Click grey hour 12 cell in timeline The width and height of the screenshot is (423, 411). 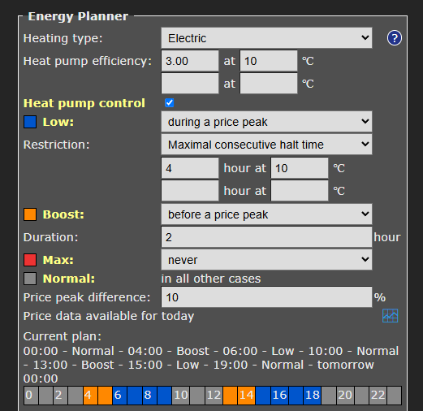pyautogui.click(x=214, y=396)
